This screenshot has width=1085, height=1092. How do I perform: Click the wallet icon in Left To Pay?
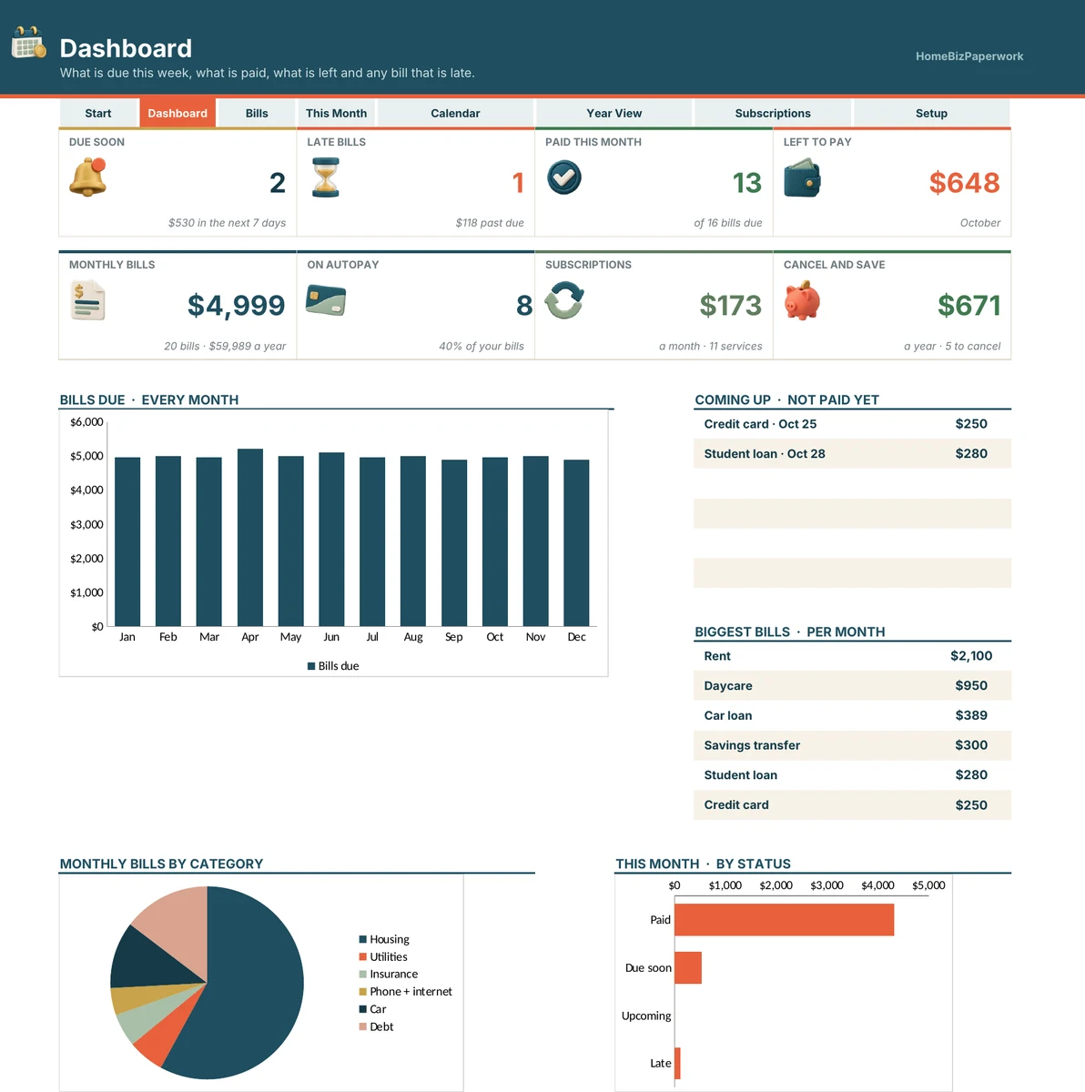[802, 178]
